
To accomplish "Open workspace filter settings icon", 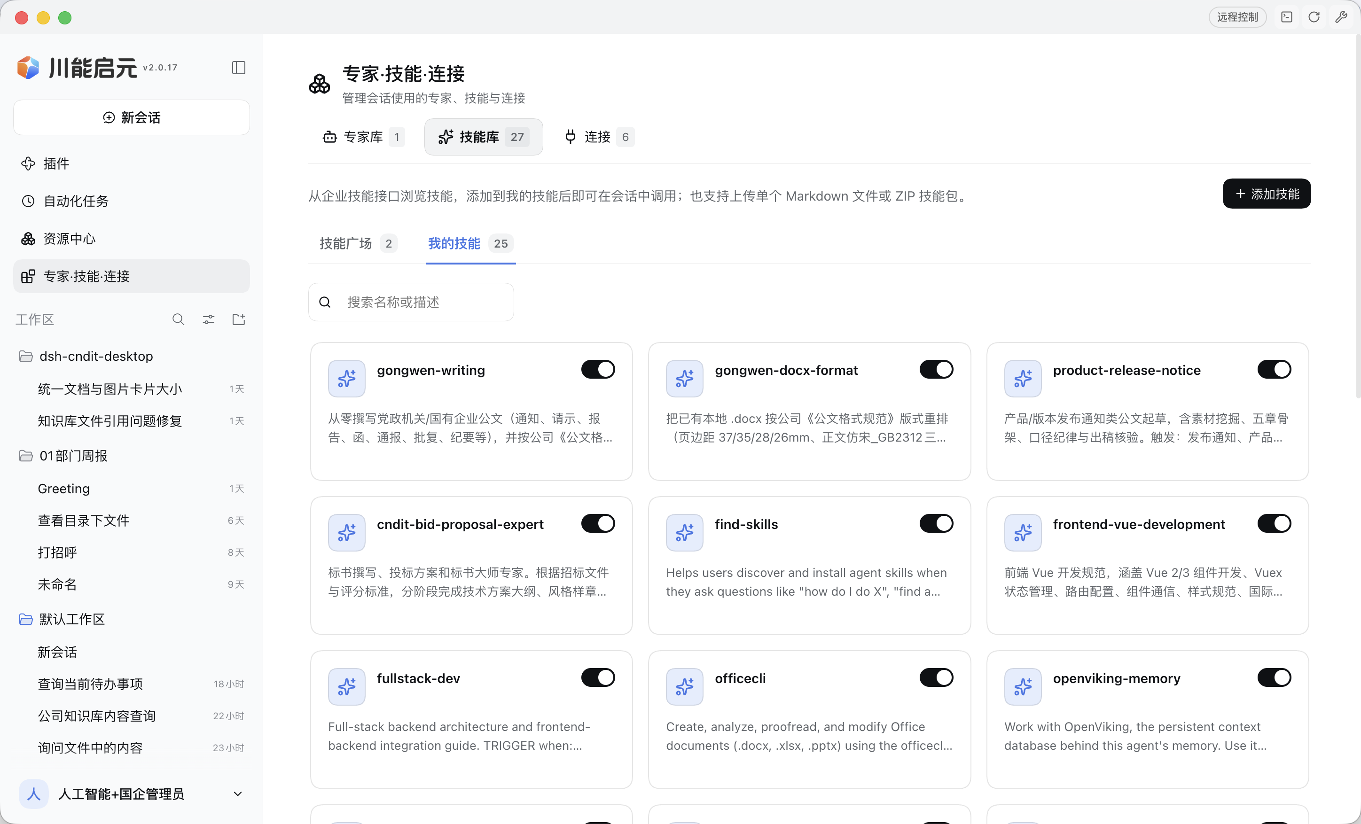I will coord(209,319).
